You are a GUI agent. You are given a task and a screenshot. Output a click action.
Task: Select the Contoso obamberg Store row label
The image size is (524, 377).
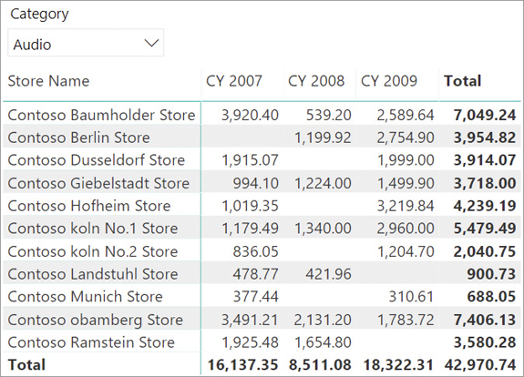[x=96, y=320]
